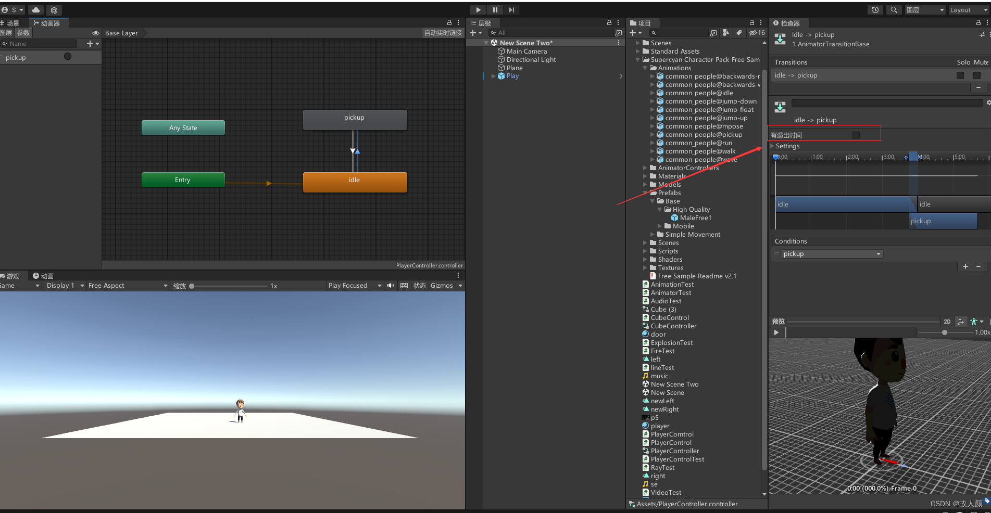991x513 pixels.
Task: Toggle the Solo checkbox for idle -> pickup
Action: coord(960,75)
